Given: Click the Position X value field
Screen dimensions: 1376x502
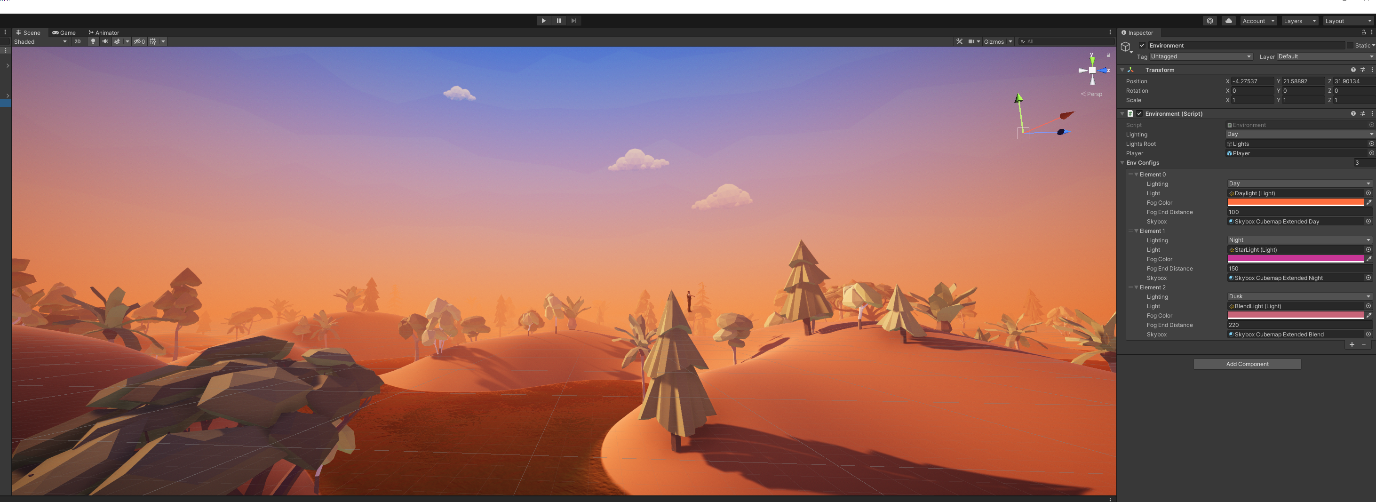Looking at the screenshot, I should coord(1252,81).
